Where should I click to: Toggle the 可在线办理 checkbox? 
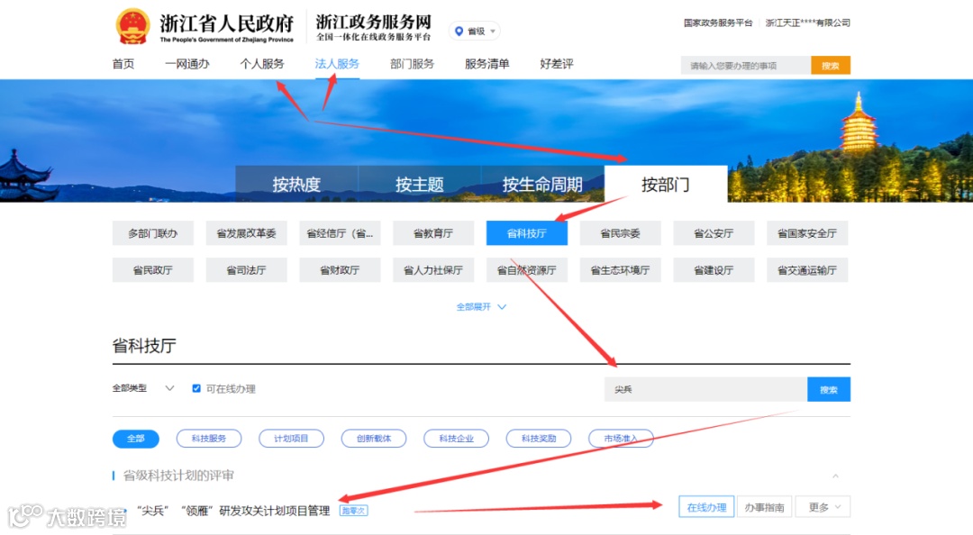(196, 388)
